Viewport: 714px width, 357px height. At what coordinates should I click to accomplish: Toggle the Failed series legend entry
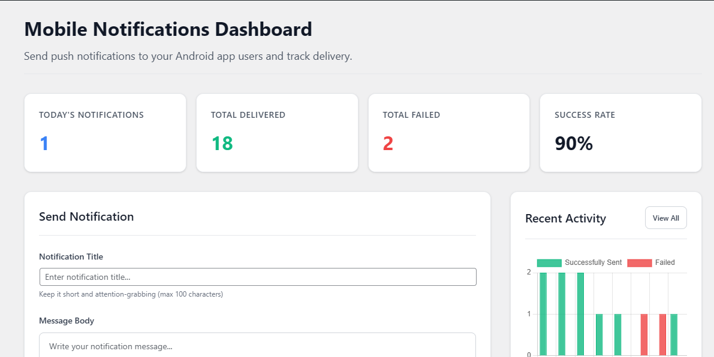tap(650, 263)
